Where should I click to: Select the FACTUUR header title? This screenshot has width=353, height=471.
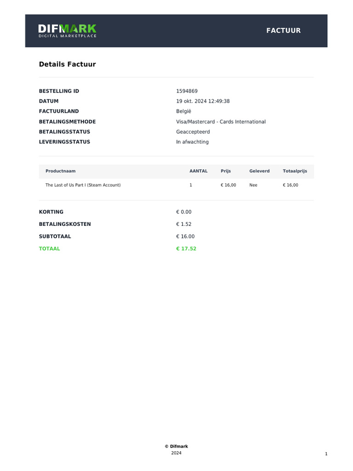283,31
